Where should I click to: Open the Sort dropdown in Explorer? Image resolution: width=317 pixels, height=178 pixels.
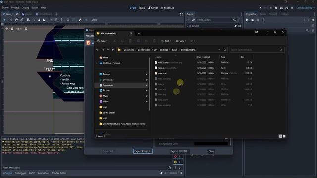click(x=166, y=41)
